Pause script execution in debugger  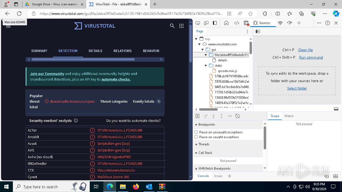pyautogui.click(x=197, y=116)
